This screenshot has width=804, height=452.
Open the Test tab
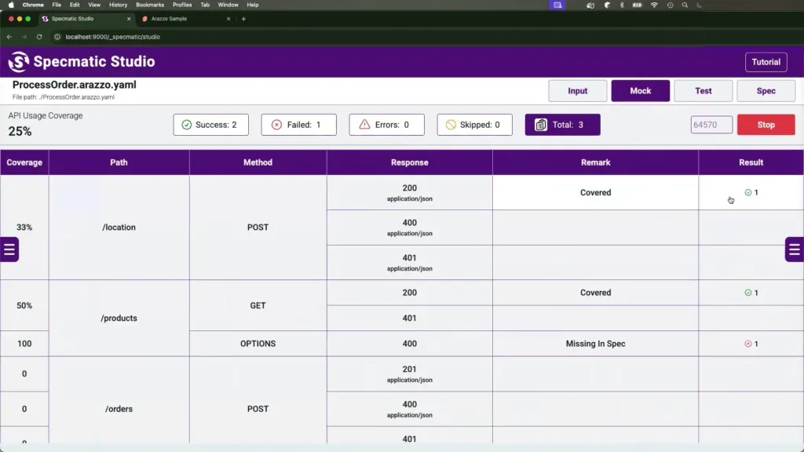703,91
